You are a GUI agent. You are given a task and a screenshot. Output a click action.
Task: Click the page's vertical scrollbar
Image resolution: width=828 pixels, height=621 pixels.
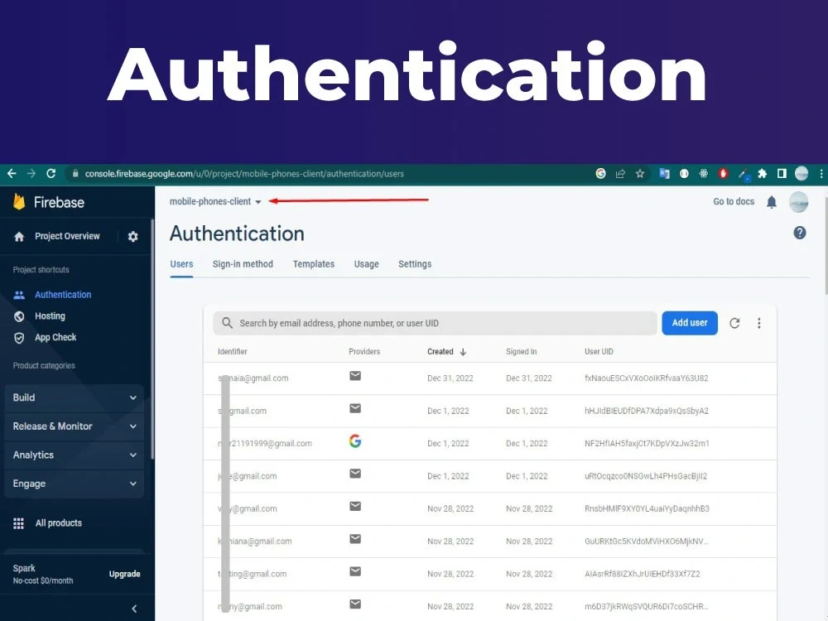click(825, 246)
